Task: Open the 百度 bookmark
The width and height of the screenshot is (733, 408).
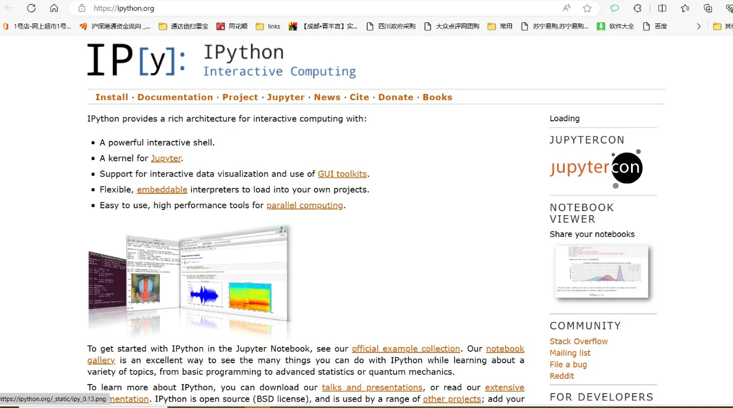Action: (655, 26)
